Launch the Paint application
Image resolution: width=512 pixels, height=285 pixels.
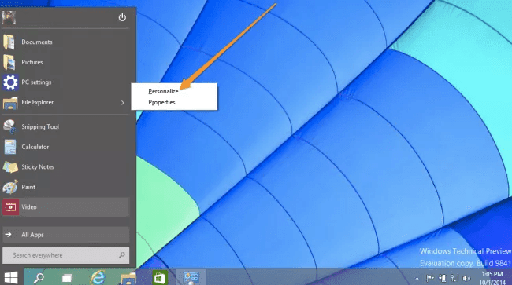(65, 187)
